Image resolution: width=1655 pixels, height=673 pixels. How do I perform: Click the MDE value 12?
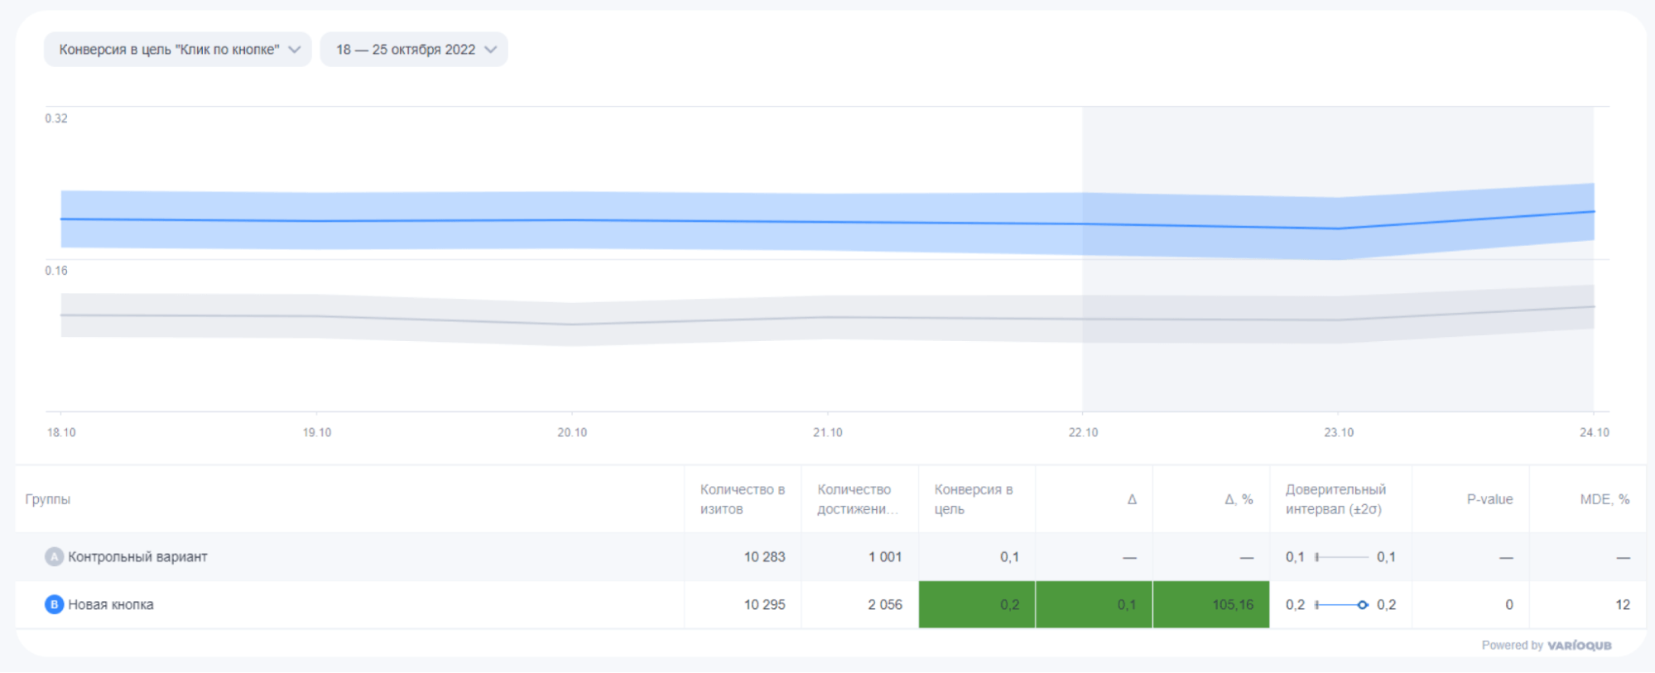[x=1623, y=604]
